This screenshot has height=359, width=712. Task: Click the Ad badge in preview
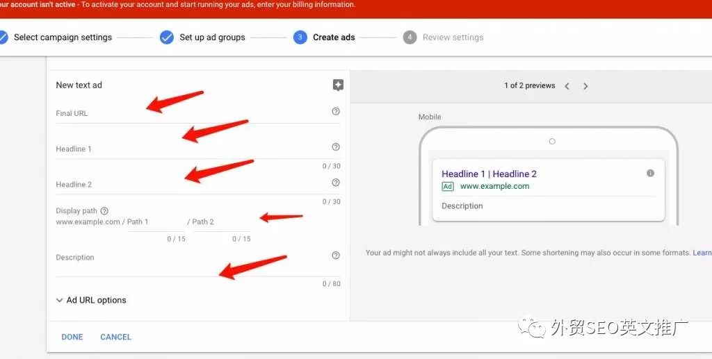pyautogui.click(x=448, y=186)
